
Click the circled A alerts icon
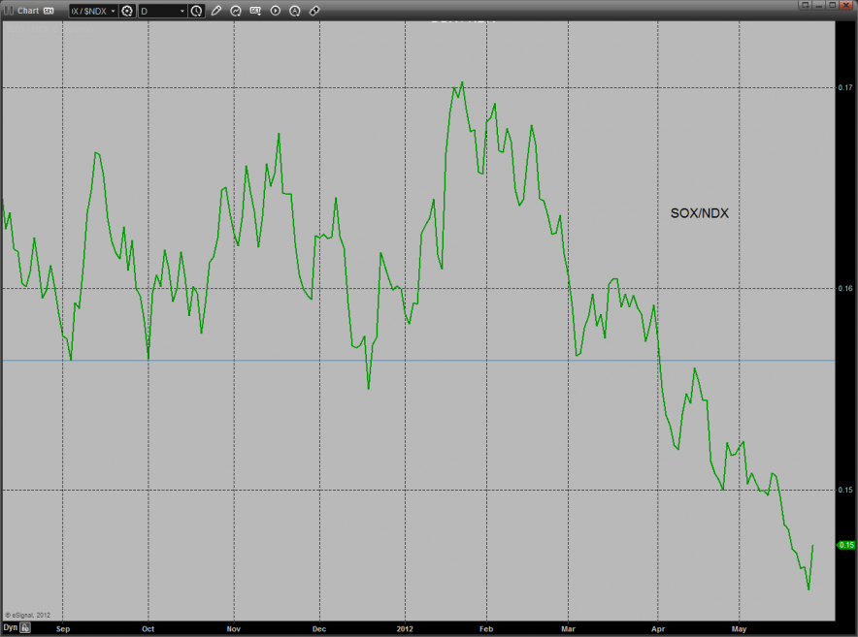294,11
